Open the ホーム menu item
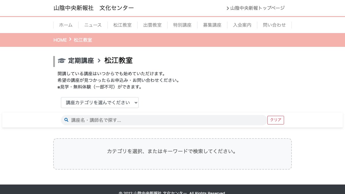The image size is (345, 194). tap(66, 25)
